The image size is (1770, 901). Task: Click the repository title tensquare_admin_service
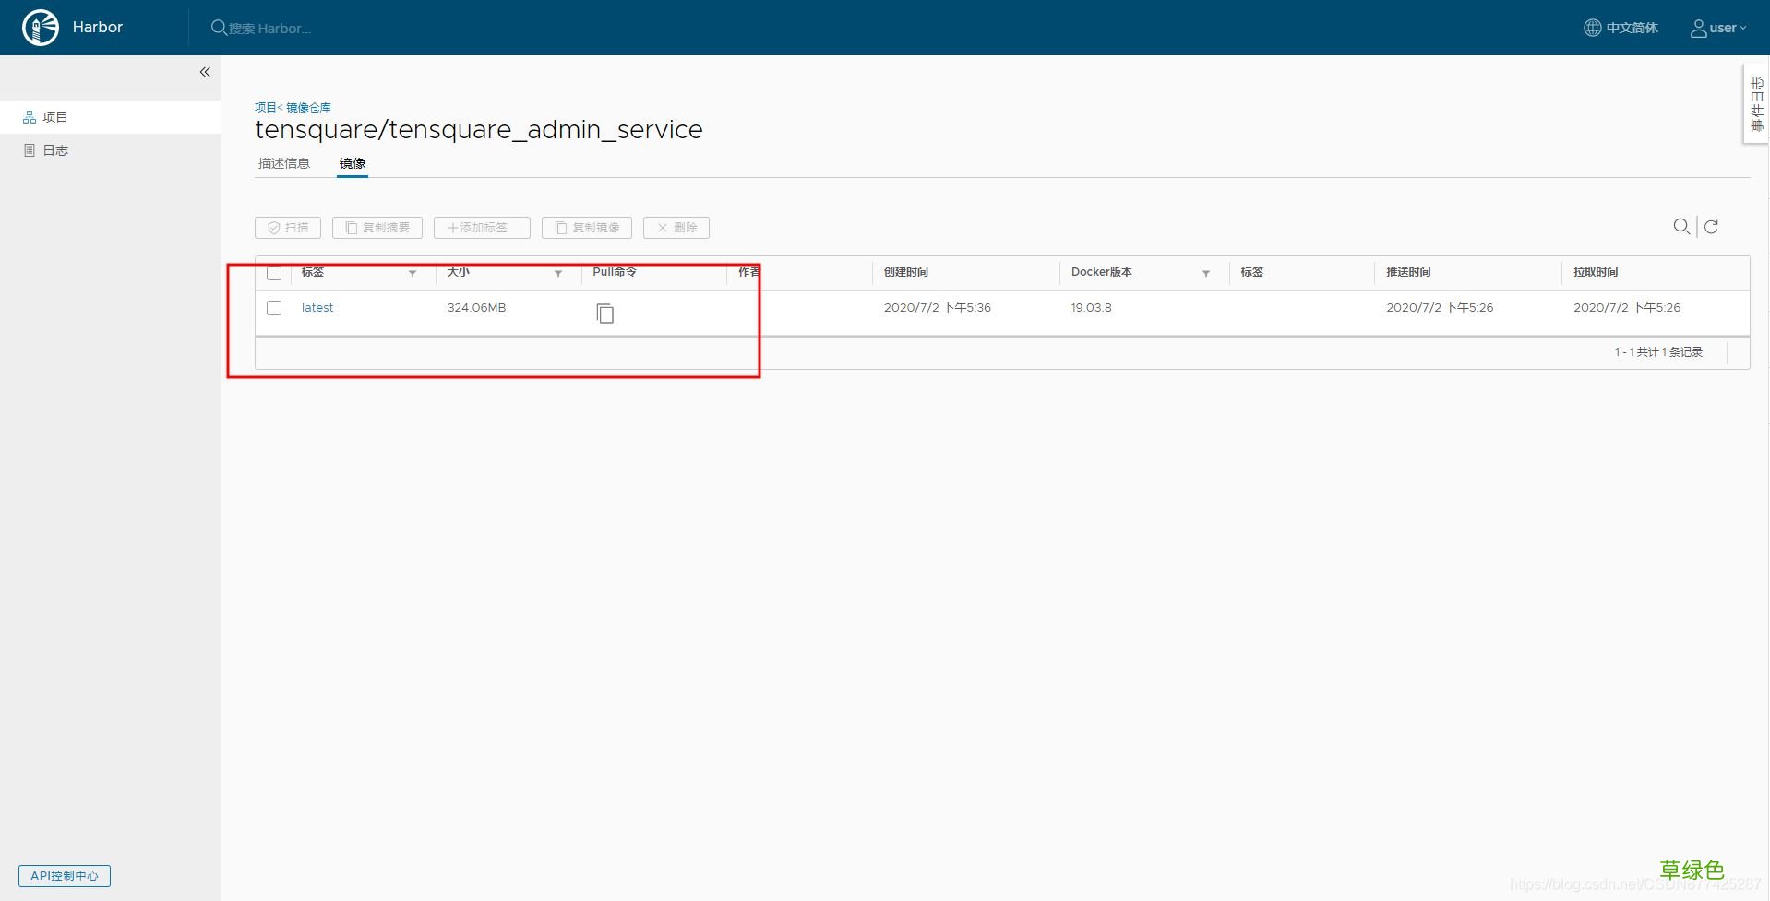coord(479,130)
